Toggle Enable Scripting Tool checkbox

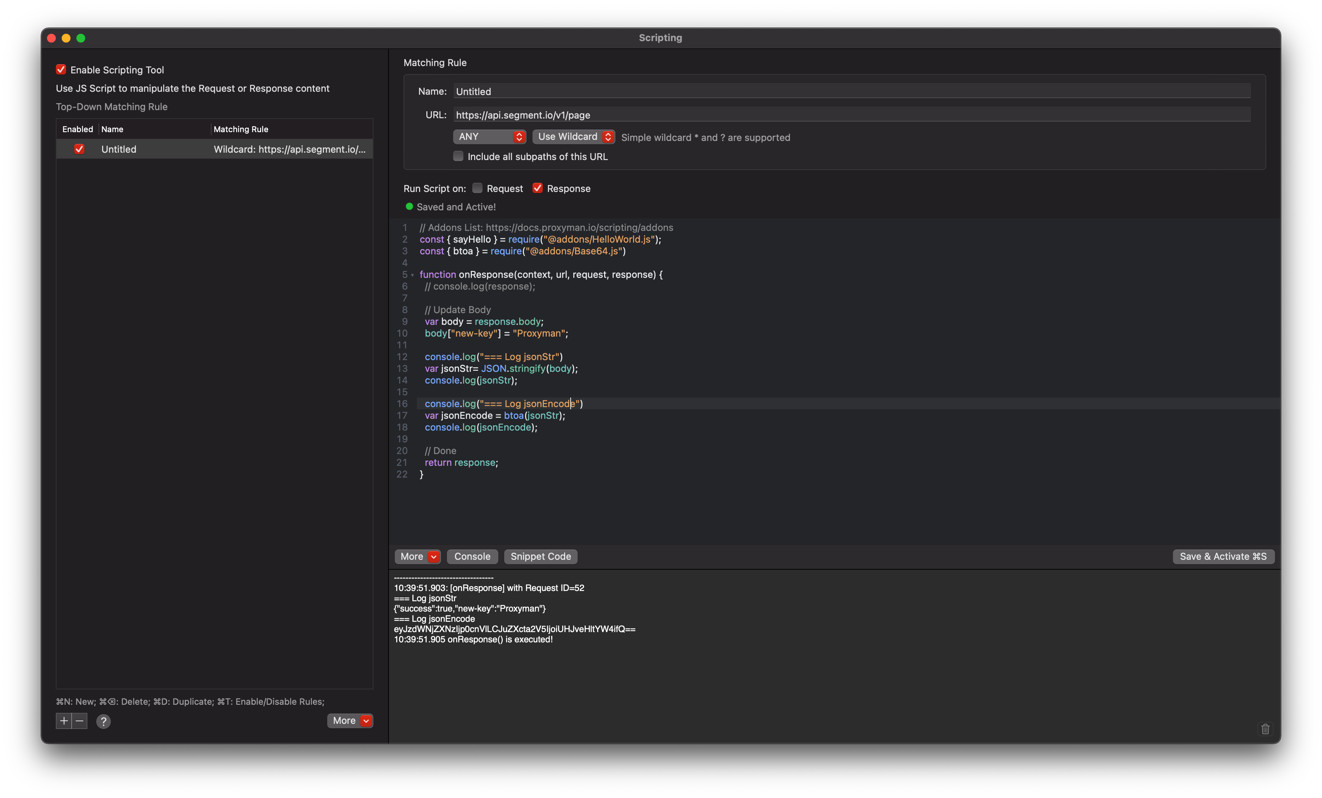pyautogui.click(x=61, y=70)
